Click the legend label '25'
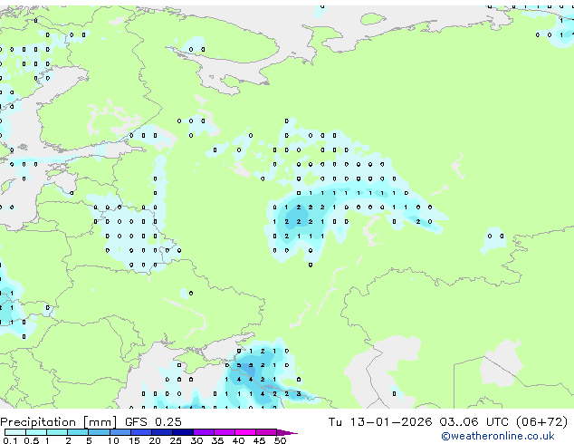 point(176,440)
